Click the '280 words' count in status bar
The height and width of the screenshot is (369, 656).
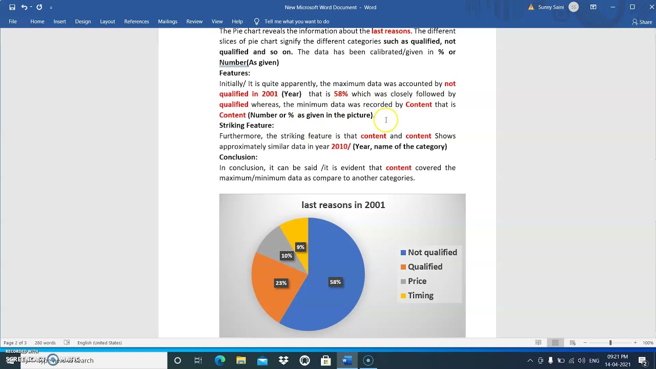coord(45,343)
